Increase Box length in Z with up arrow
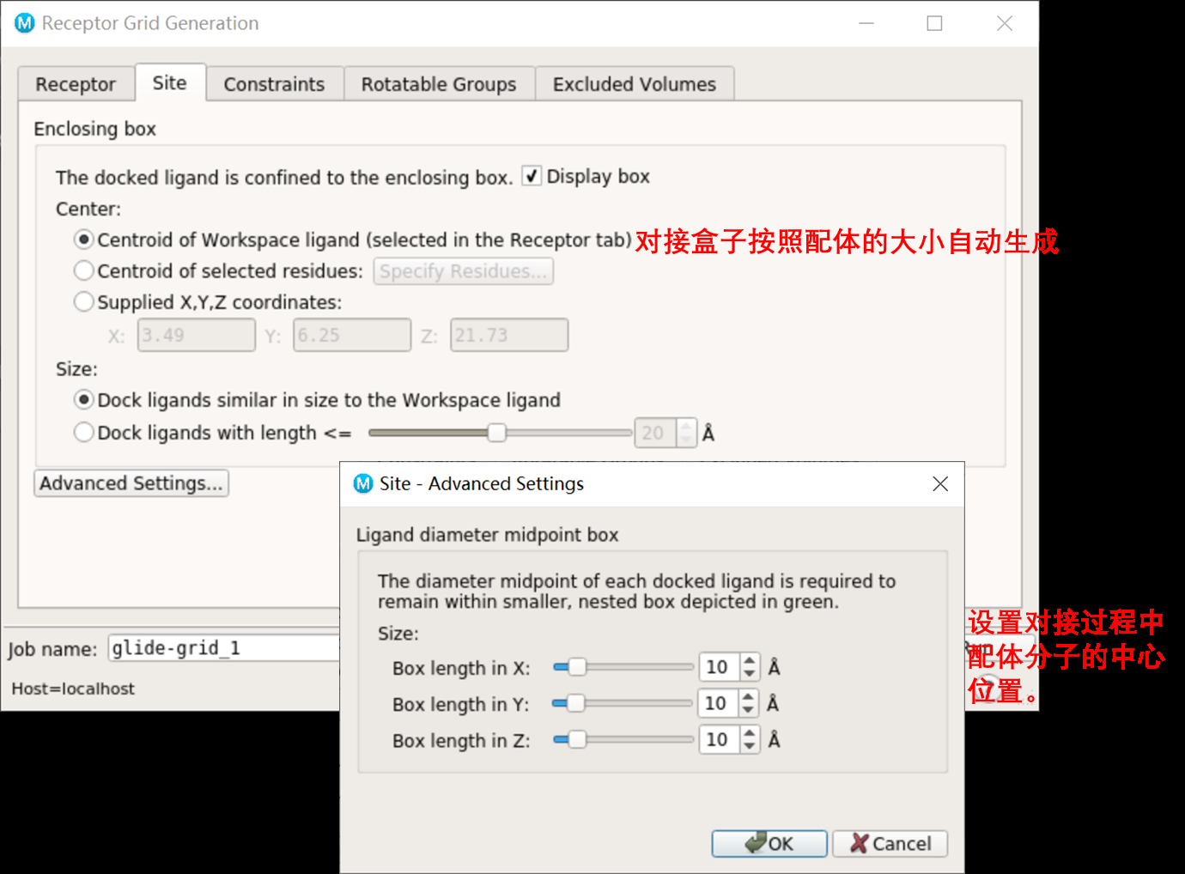1185x874 pixels. pyautogui.click(x=750, y=732)
